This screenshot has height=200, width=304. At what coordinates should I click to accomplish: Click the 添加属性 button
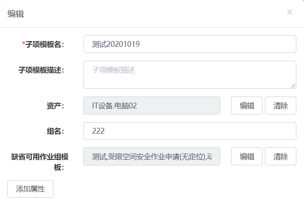30,189
